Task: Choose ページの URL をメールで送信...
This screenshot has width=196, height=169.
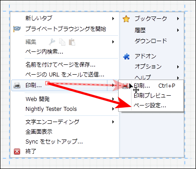Action: tap(64, 74)
